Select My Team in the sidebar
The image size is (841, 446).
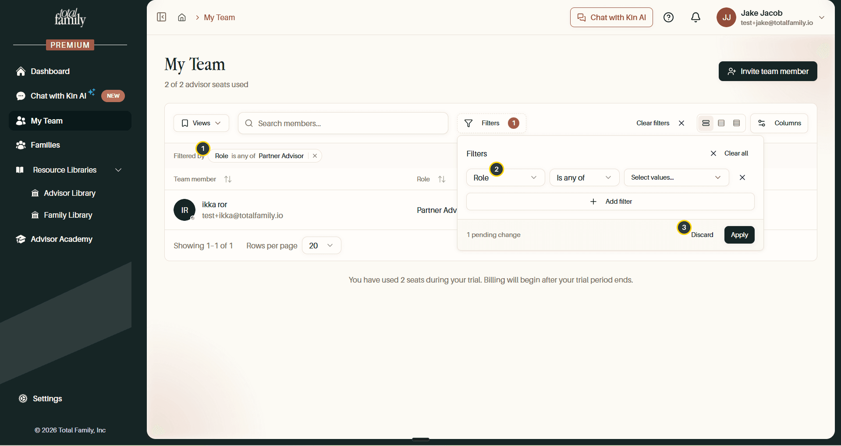(70, 121)
